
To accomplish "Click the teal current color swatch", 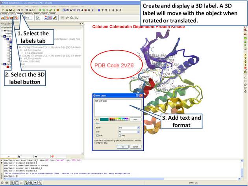I will coord(104,119).
